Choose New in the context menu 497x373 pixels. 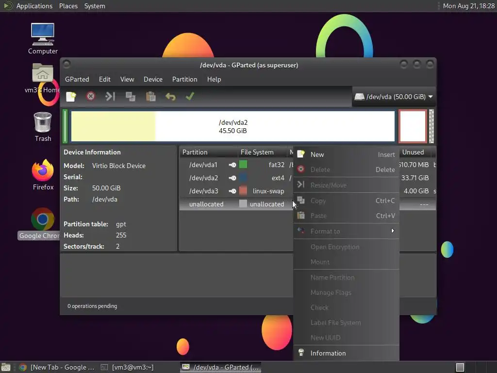[346, 154]
